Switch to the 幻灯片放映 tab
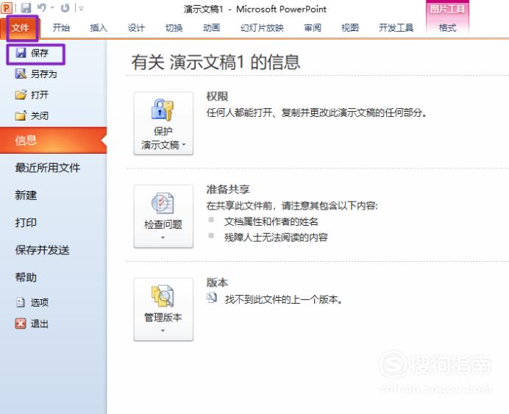 (x=262, y=28)
